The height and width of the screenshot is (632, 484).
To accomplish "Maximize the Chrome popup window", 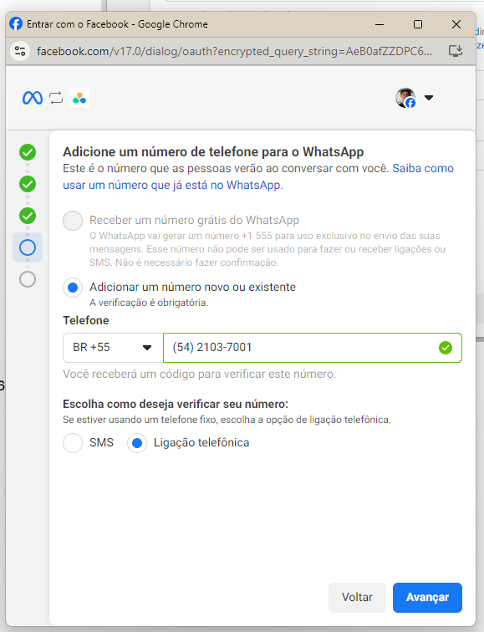I will [x=418, y=24].
